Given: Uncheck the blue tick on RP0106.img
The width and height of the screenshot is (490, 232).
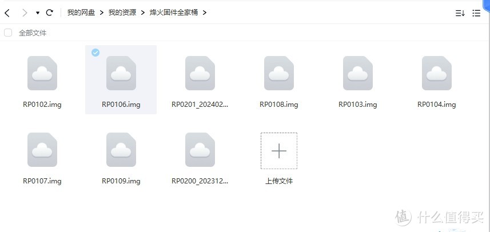Looking at the screenshot, I should coord(95,53).
